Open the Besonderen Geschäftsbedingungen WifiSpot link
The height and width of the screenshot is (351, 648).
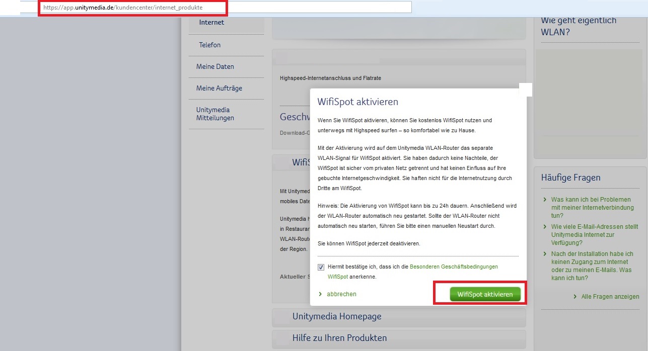413,272
